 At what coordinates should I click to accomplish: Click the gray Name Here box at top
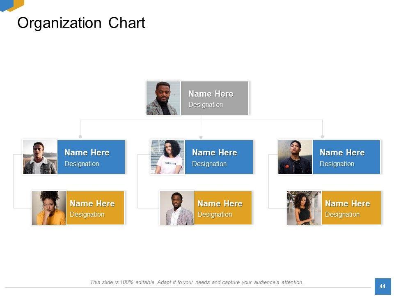tap(214, 98)
